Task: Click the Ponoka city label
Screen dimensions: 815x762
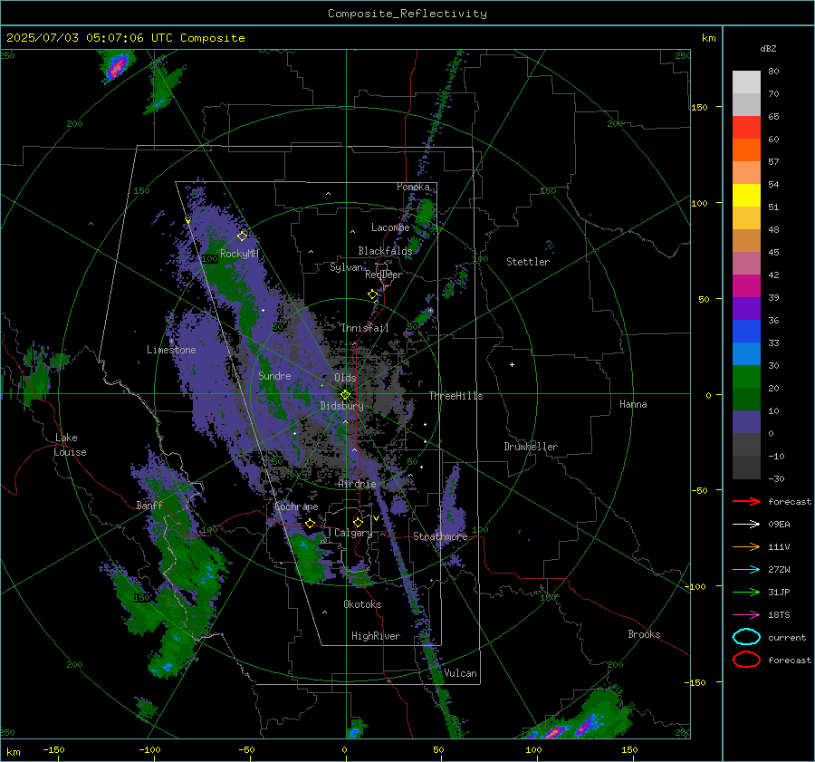Action: click(x=413, y=187)
